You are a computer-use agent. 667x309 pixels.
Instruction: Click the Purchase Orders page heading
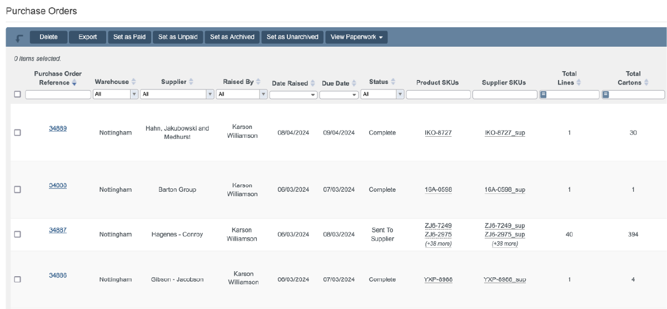[x=41, y=11]
